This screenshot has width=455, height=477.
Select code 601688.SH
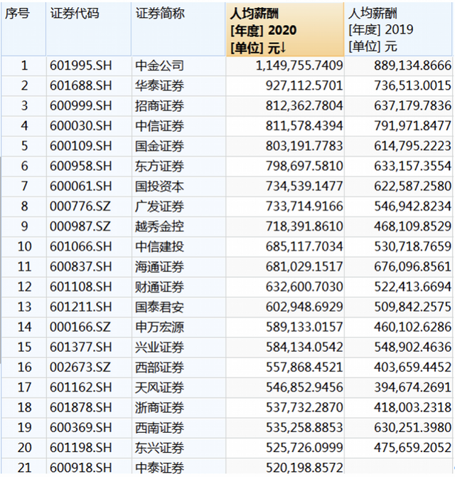89,85
